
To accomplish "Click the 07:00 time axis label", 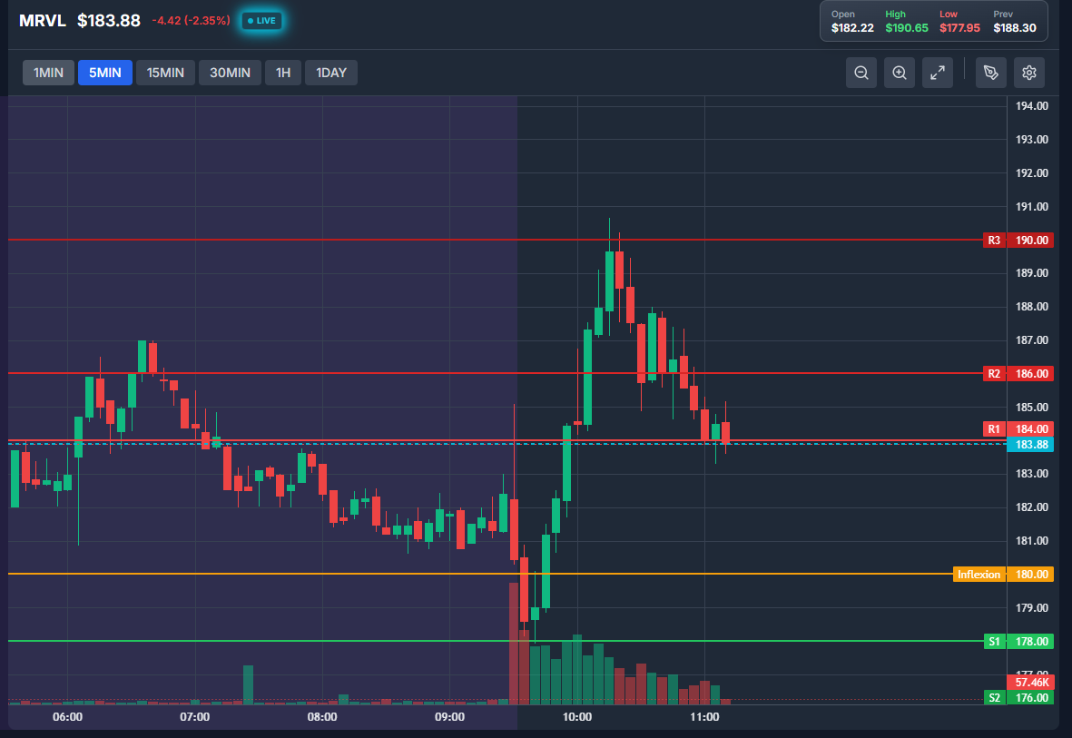I will tap(195, 717).
